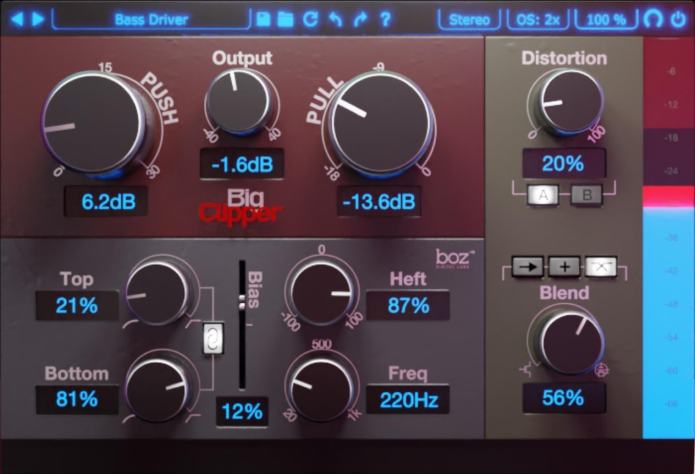Click the save preset floppy disk icon

click(263, 20)
